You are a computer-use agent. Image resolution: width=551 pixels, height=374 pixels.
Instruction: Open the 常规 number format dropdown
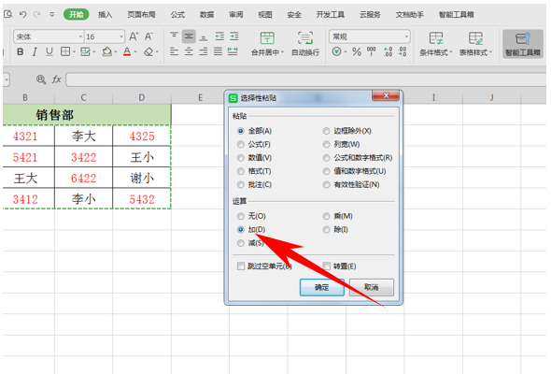click(x=406, y=36)
